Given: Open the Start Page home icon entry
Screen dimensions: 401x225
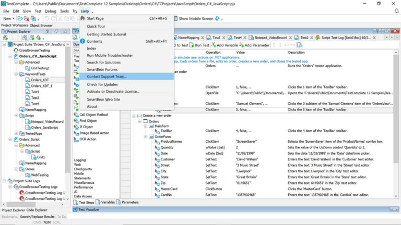Looking at the screenshot, I should pos(82,18).
